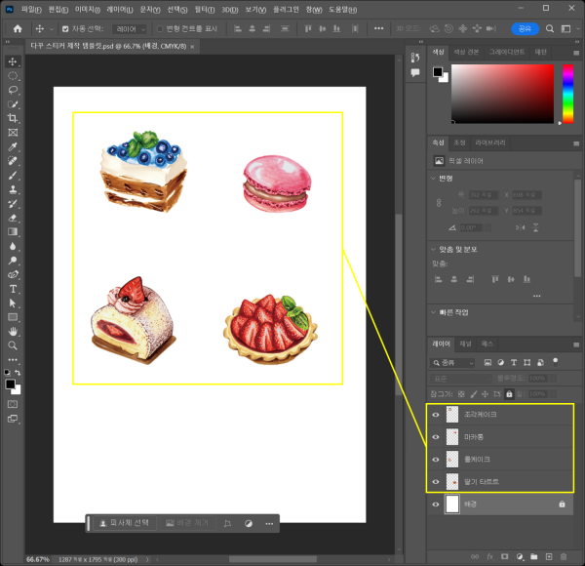Viewport: 585px width, 566px height.
Task: Select the Brush tool
Action: click(x=13, y=175)
